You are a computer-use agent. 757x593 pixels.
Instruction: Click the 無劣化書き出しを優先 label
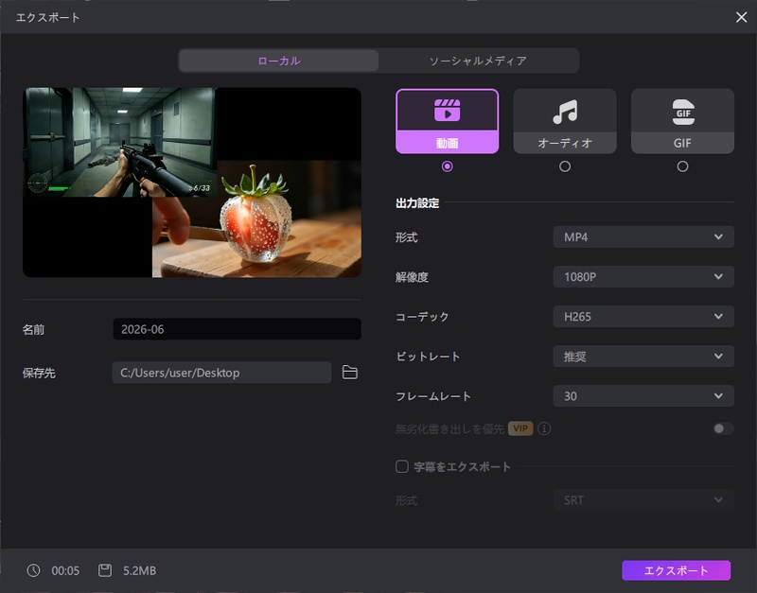pos(450,428)
